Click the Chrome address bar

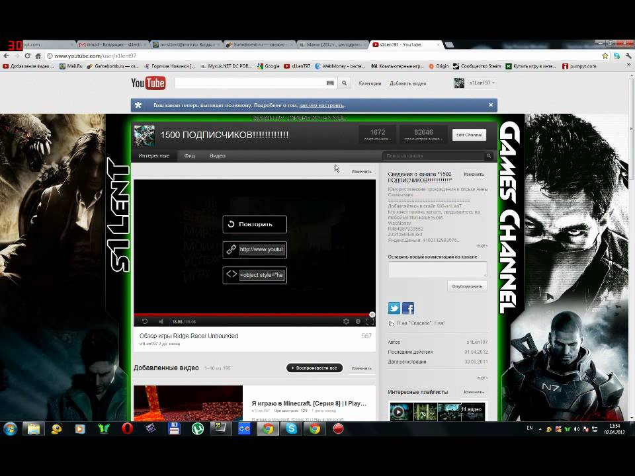322,56
